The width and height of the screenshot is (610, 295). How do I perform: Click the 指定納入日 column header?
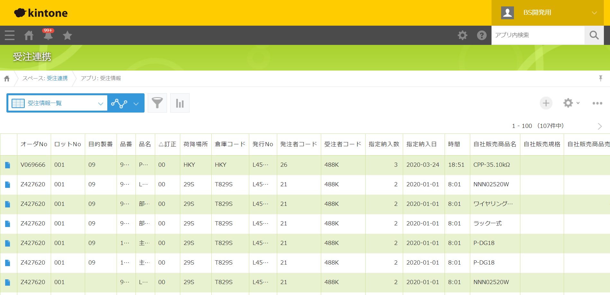pyautogui.click(x=421, y=144)
